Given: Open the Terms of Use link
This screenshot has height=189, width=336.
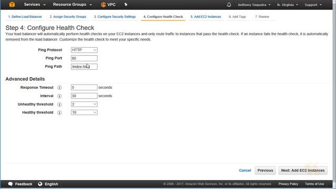Looking at the screenshot, I should coord(314,184).
